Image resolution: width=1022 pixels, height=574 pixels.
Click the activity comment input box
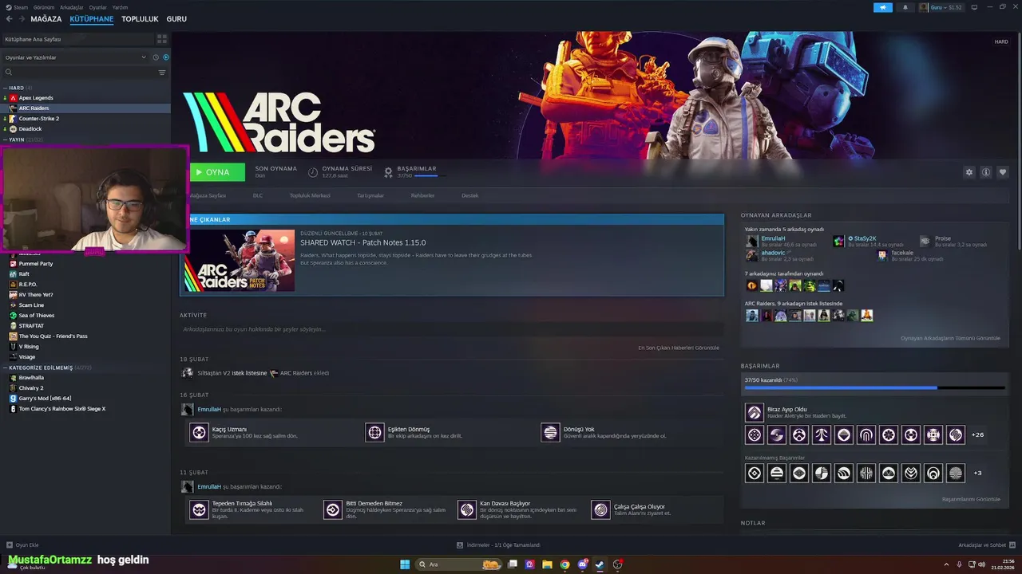click(452, 329)
